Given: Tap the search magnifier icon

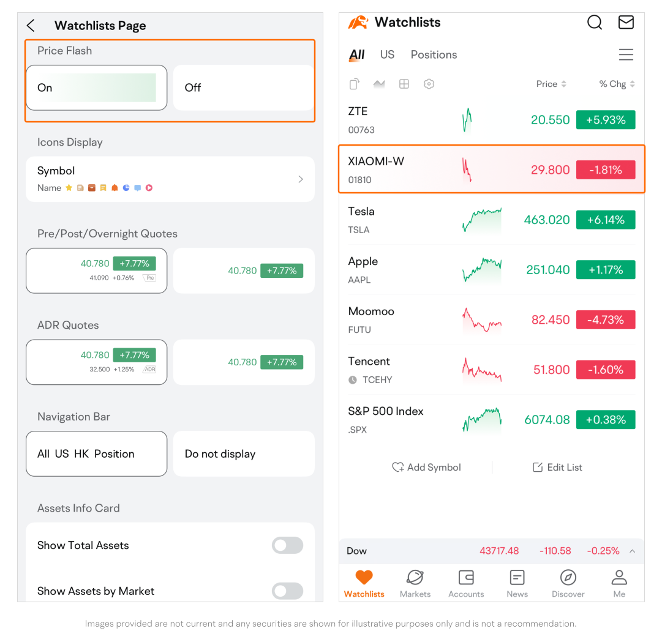Looking at the screenshot, I should 594,23.
